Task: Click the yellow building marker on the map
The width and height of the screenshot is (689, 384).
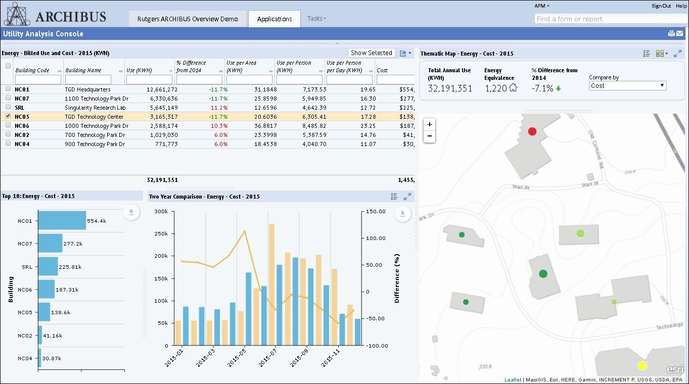Action: tap(642, 365)
